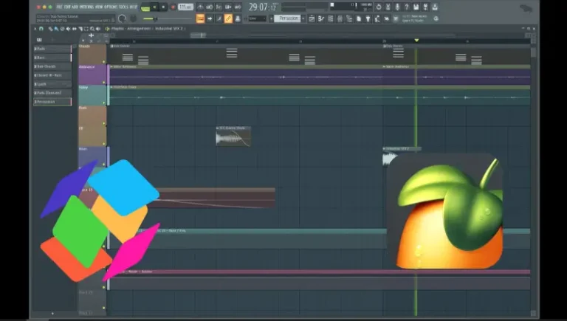Mute the Chords track green dot
567x321 pixels.
point(104,62)
